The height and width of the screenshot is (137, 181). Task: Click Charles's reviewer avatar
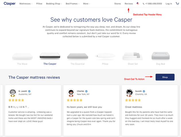tap(71, 93)
